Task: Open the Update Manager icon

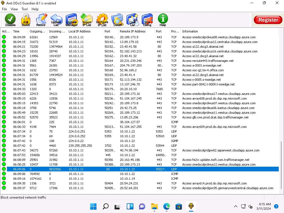Action: [71, 20]
